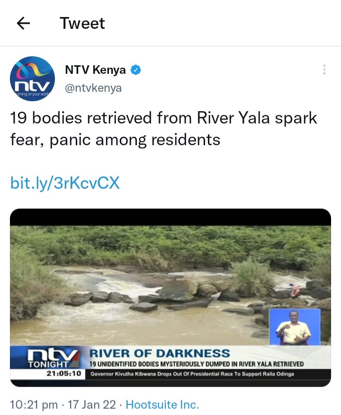341x415 pixels.
Task: Click the Hootsuite Inc. source link
Action: (162, 405)
